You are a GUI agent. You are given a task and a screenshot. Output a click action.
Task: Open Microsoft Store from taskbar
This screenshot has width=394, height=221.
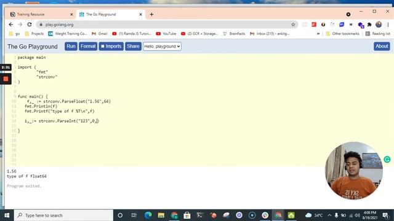(x=187, y=215)
